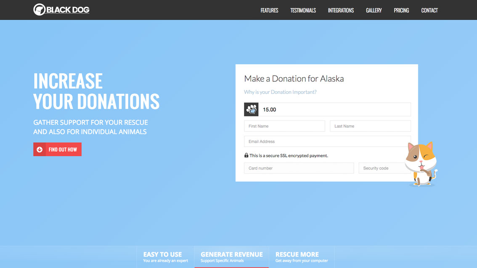Open the Features menu item
Viewport: 477px width, 268px height.
[x=269, y=11]
